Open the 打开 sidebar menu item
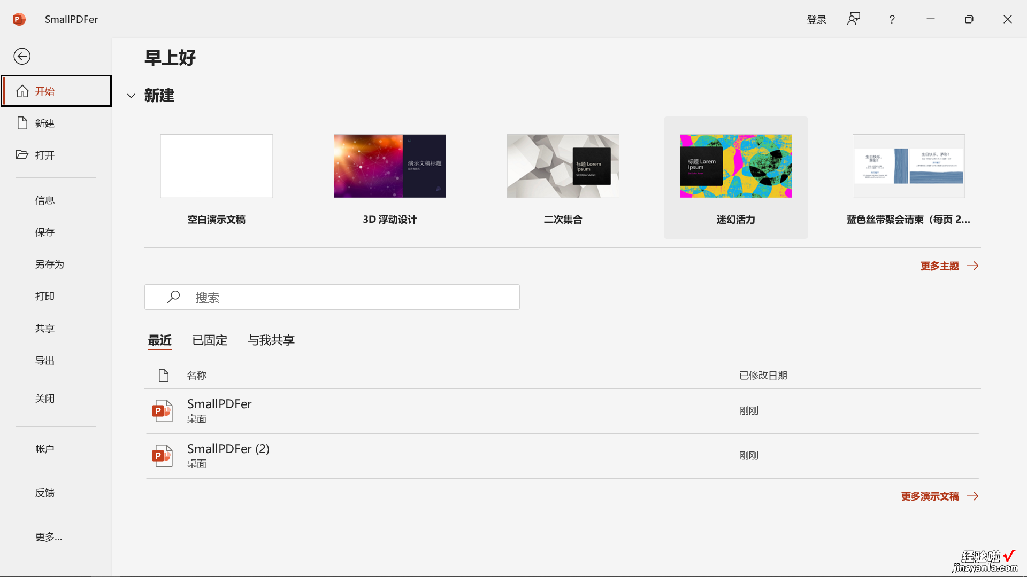This screenshot has width=1027, height=577. point(56,154)
